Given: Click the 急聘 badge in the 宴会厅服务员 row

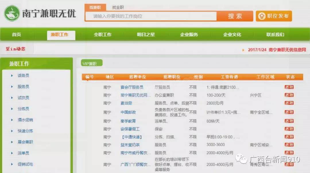Looking at the screenshot, I should 289,87.
